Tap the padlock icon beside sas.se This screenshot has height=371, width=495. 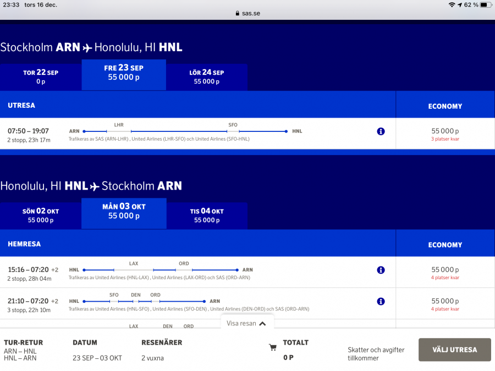pos(238,13)
